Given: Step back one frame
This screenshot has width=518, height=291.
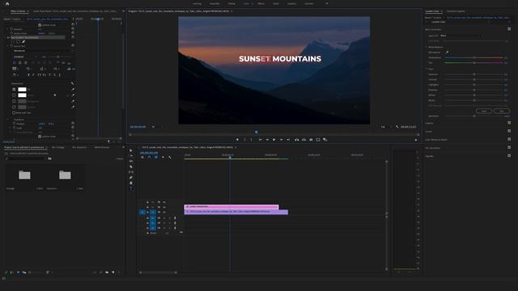Looking at the screenshot, I should pos(267,140).
